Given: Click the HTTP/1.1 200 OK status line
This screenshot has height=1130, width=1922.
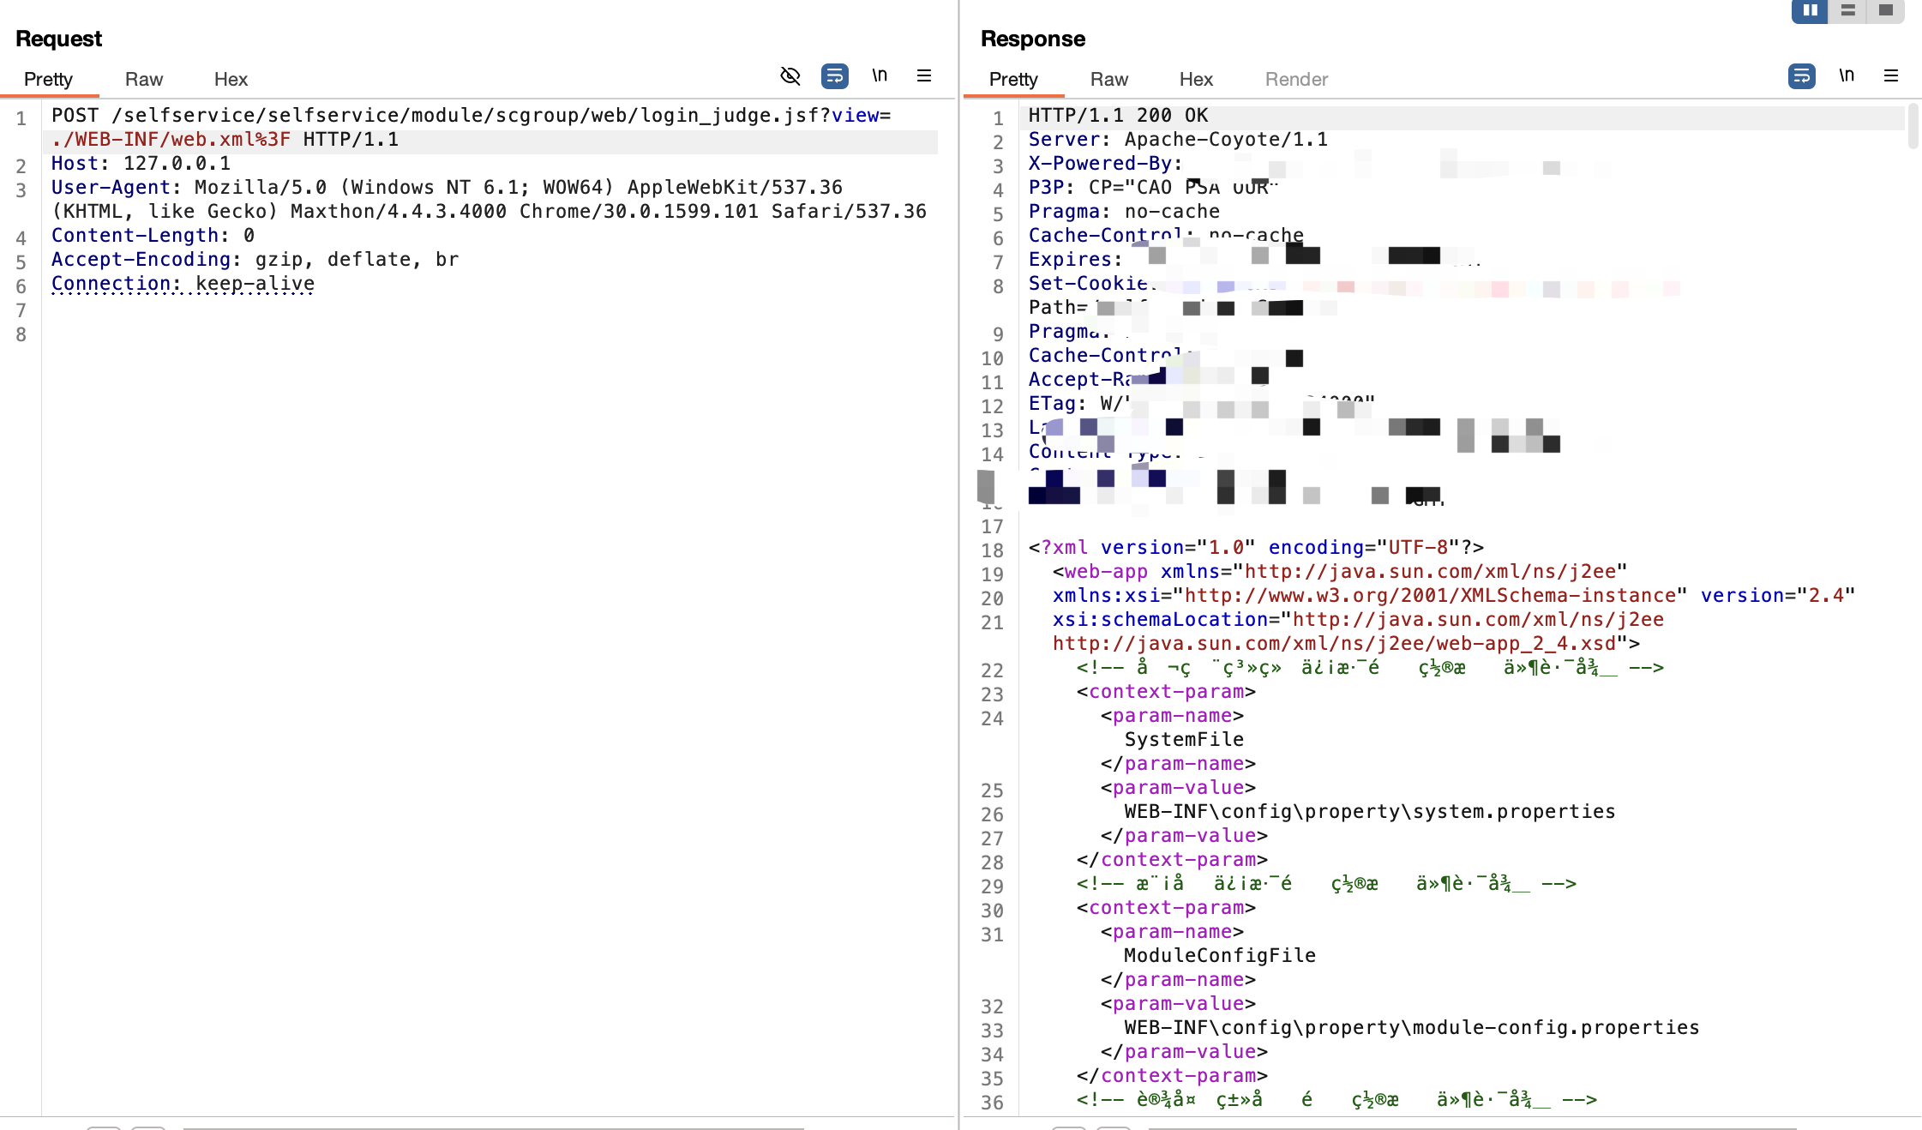Looking at the screenshot, I should (1118, 115).
